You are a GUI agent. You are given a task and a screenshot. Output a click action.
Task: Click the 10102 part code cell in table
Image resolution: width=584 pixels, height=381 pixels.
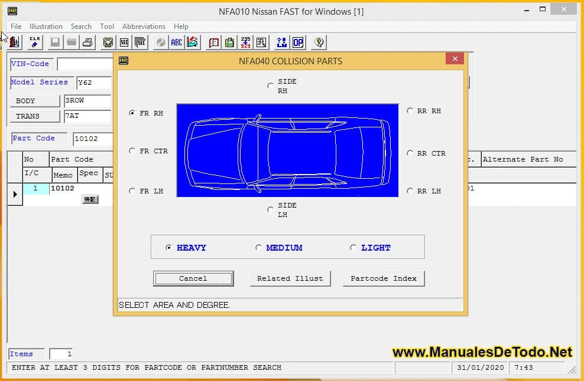pyautogui.click(x=81, y=189)
